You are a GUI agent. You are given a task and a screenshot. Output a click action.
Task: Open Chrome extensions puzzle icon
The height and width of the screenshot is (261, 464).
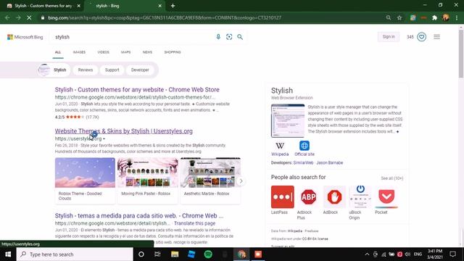click(435, 17)
